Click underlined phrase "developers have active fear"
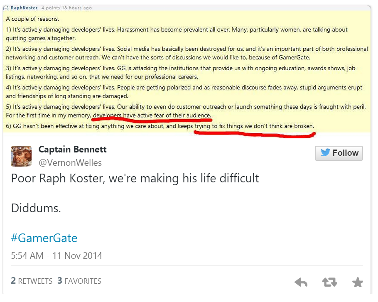Screen dimensions: 378x302 click(137, 115)
